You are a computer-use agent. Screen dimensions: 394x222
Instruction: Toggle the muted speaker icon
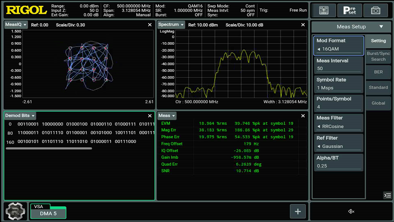351,211
